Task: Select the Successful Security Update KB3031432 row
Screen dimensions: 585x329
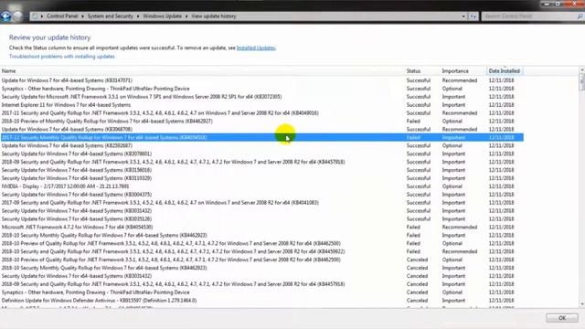Action: pos(262,211)
